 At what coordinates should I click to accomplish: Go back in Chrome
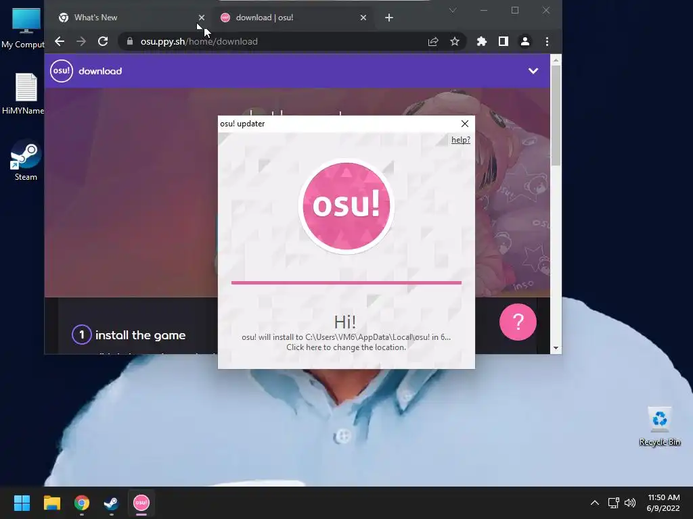pyautogui.click(x=60, y=41)
